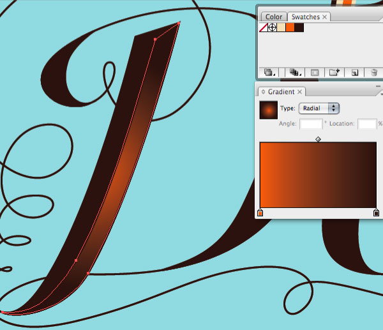
Task: Click the gradient Location input field
Action: click(367, 124)
